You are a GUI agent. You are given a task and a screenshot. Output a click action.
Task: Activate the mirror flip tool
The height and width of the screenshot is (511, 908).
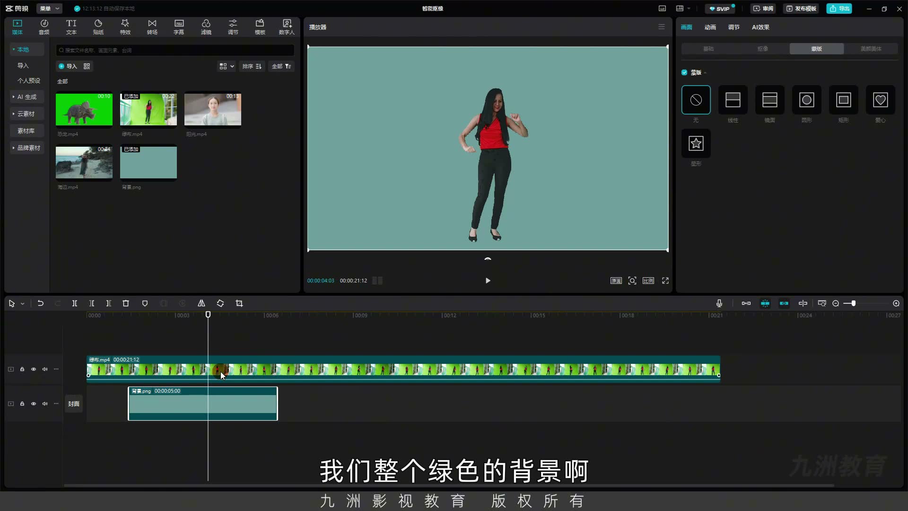201,303
